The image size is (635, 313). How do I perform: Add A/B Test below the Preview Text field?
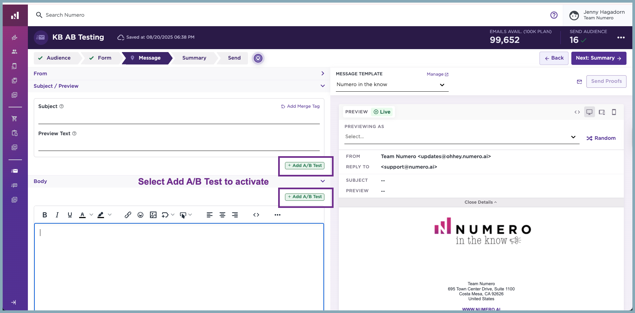point(305,166)
